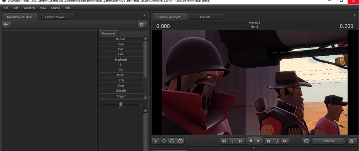Activate the rotate manipulator tool
This screenshot has height=151, width=359.
tap(172, 141)
